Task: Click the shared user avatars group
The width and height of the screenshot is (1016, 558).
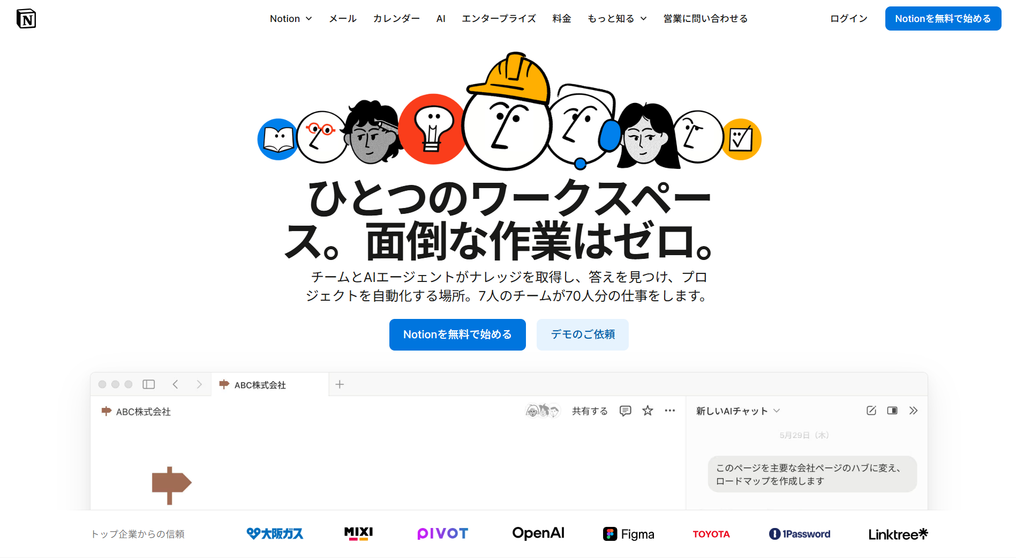Action: [543, 411]
